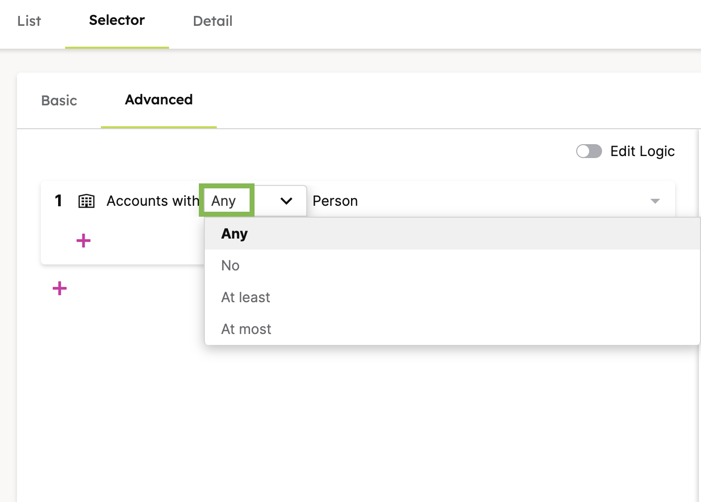Image resolution: width=701 pixels, height=502 pixels.
Task: Click the Person label
Action: pyautogui.click(x=335, y=201)
